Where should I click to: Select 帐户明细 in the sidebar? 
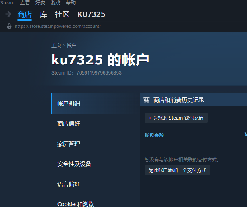(x=95, y=103)
